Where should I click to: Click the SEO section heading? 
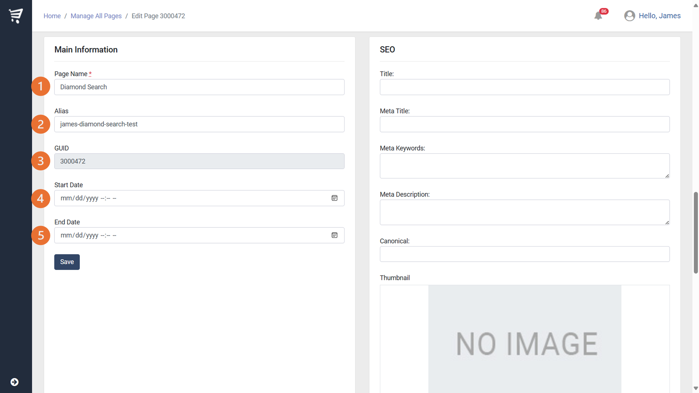[387, 50]
